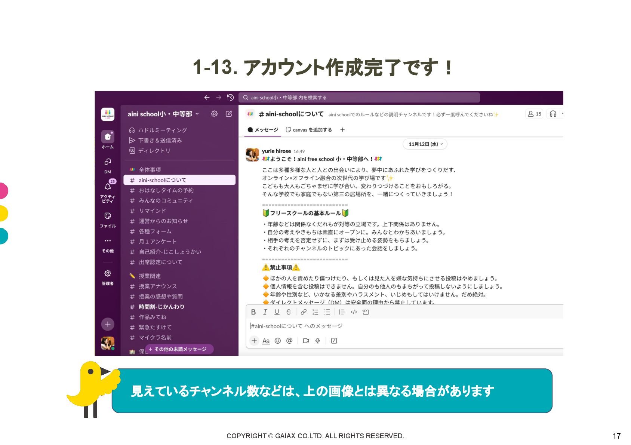Open the history clock icon

[230, 98]
